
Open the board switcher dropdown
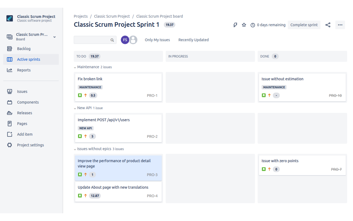(54, 36)
